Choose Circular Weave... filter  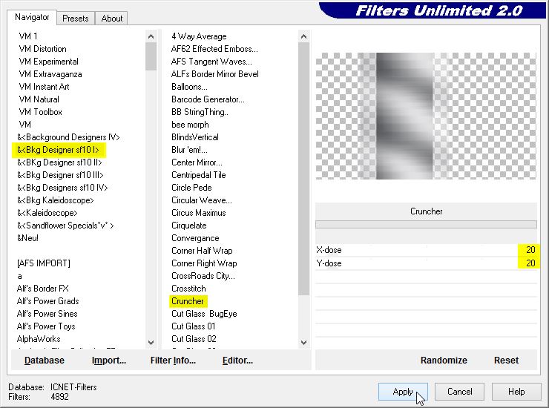pyautogui.click(x=202, y=200)
